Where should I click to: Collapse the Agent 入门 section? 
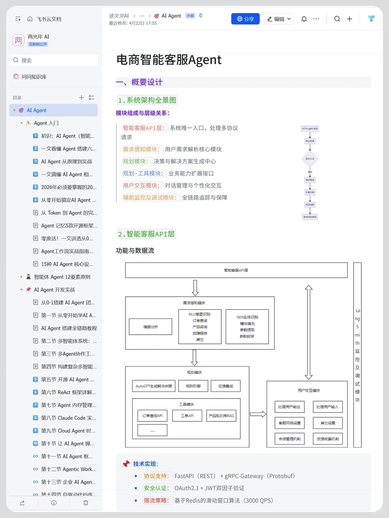click(x=22, y=123)
